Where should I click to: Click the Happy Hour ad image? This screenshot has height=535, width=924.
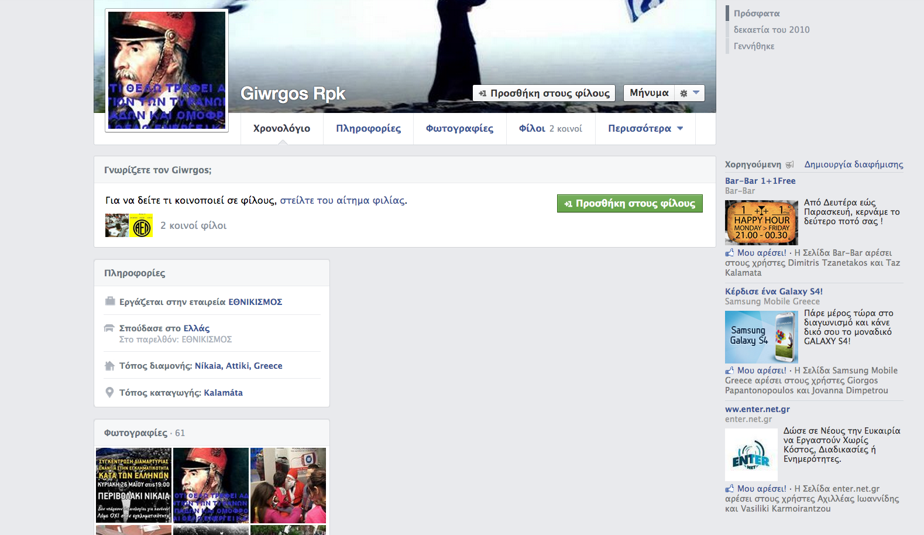coord(761,222)
